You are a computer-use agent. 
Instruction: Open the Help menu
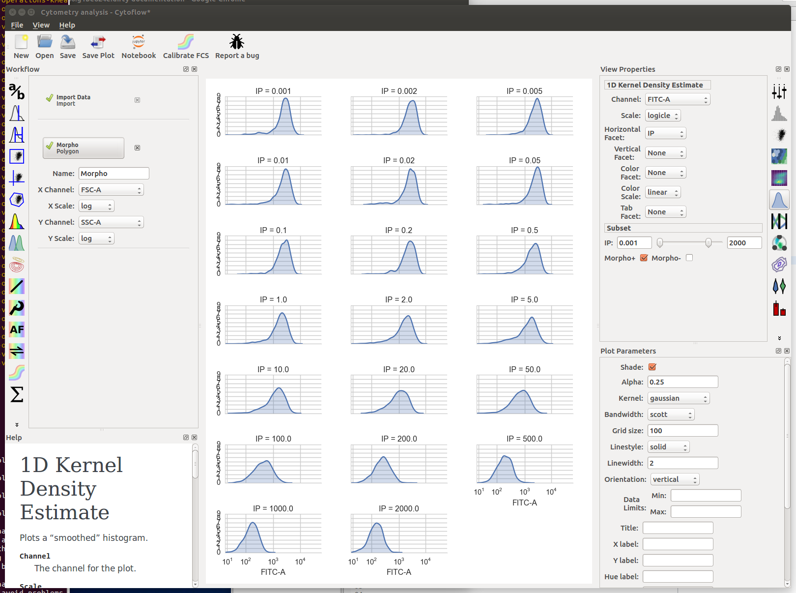point(67,25)
